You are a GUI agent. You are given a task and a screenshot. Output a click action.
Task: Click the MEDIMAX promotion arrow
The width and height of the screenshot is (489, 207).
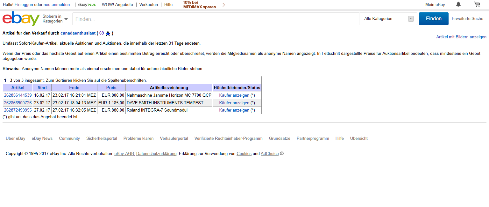[222, 5]
